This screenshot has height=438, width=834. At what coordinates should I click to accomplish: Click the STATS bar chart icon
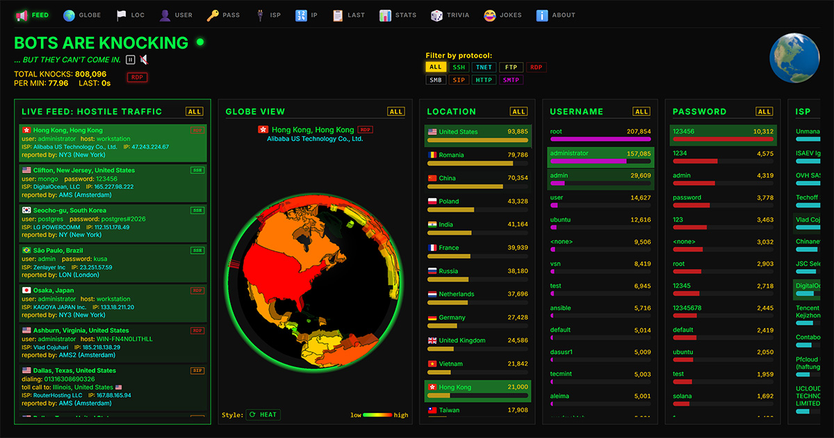pyautogui.click(x=385, y=15)
